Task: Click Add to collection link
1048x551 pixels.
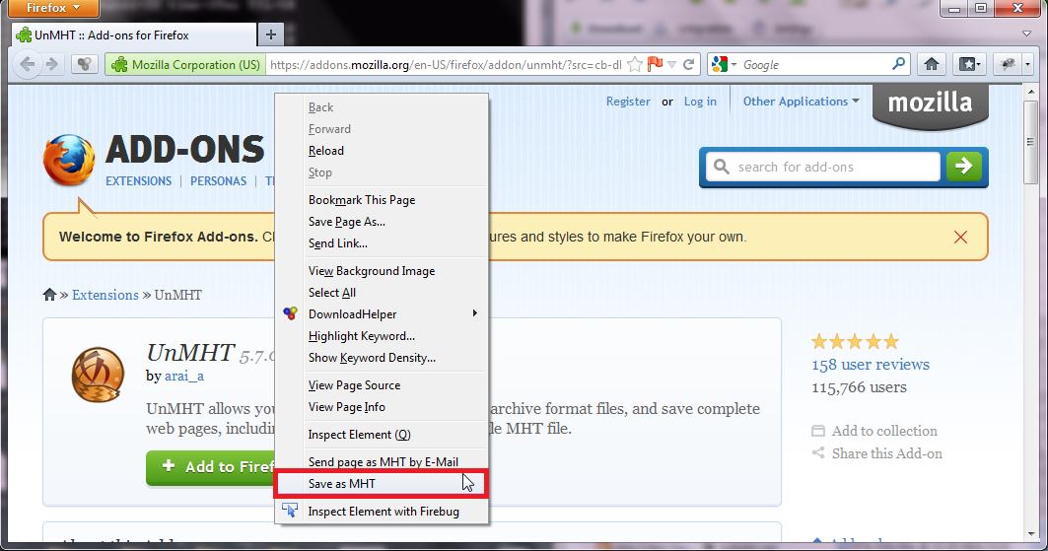Action: (884, 431)
